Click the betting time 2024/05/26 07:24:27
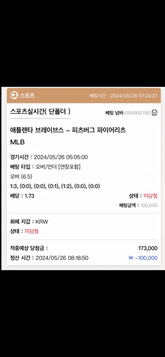 pos(134,96)
